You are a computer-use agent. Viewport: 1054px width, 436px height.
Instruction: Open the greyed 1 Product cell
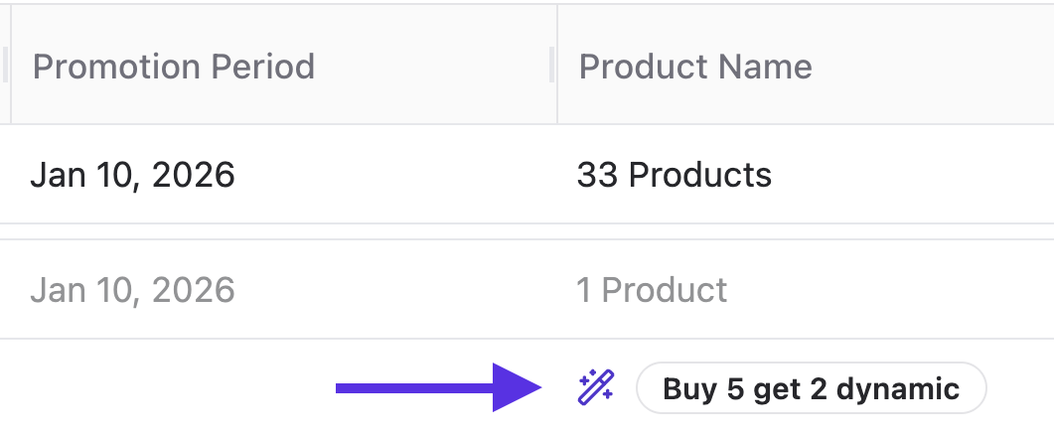[652, 290]
